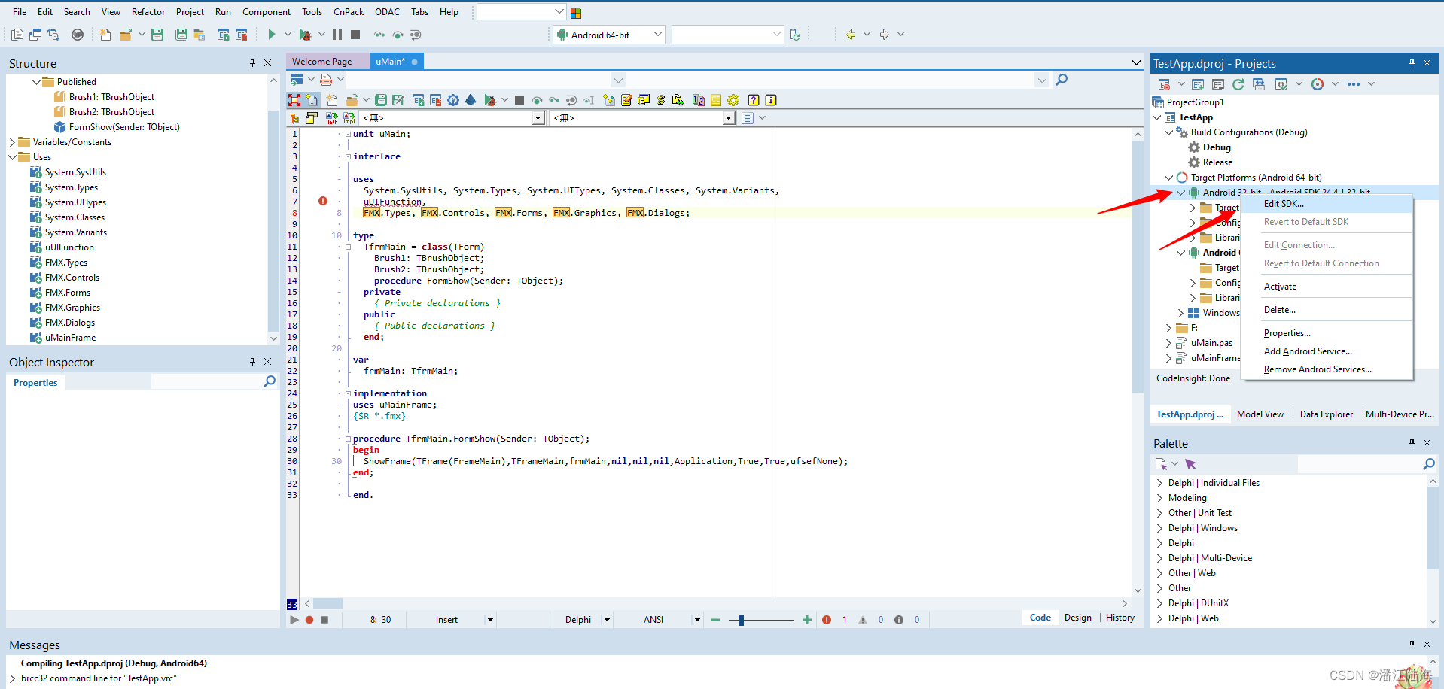
Task: Expand Delphi | Individual Files in Palette
Action: pyautogui.click(x=1159, y=483)
